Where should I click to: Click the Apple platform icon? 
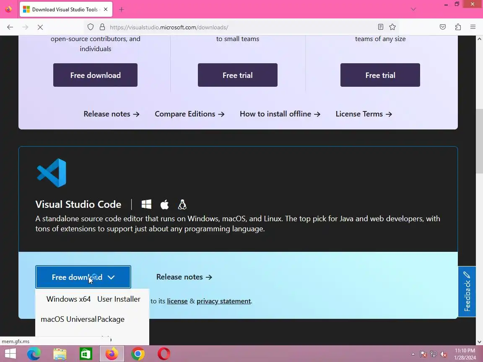164,204
